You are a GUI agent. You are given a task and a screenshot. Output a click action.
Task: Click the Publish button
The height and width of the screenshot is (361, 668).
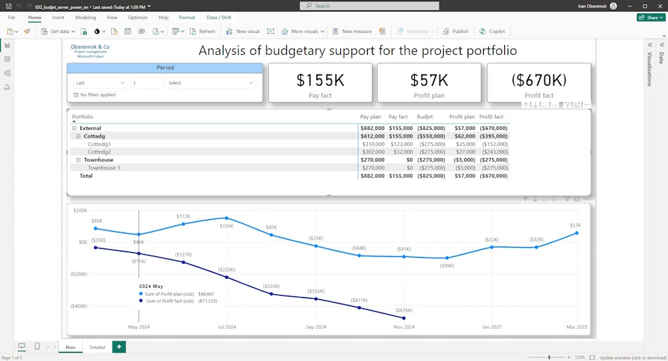456,31
